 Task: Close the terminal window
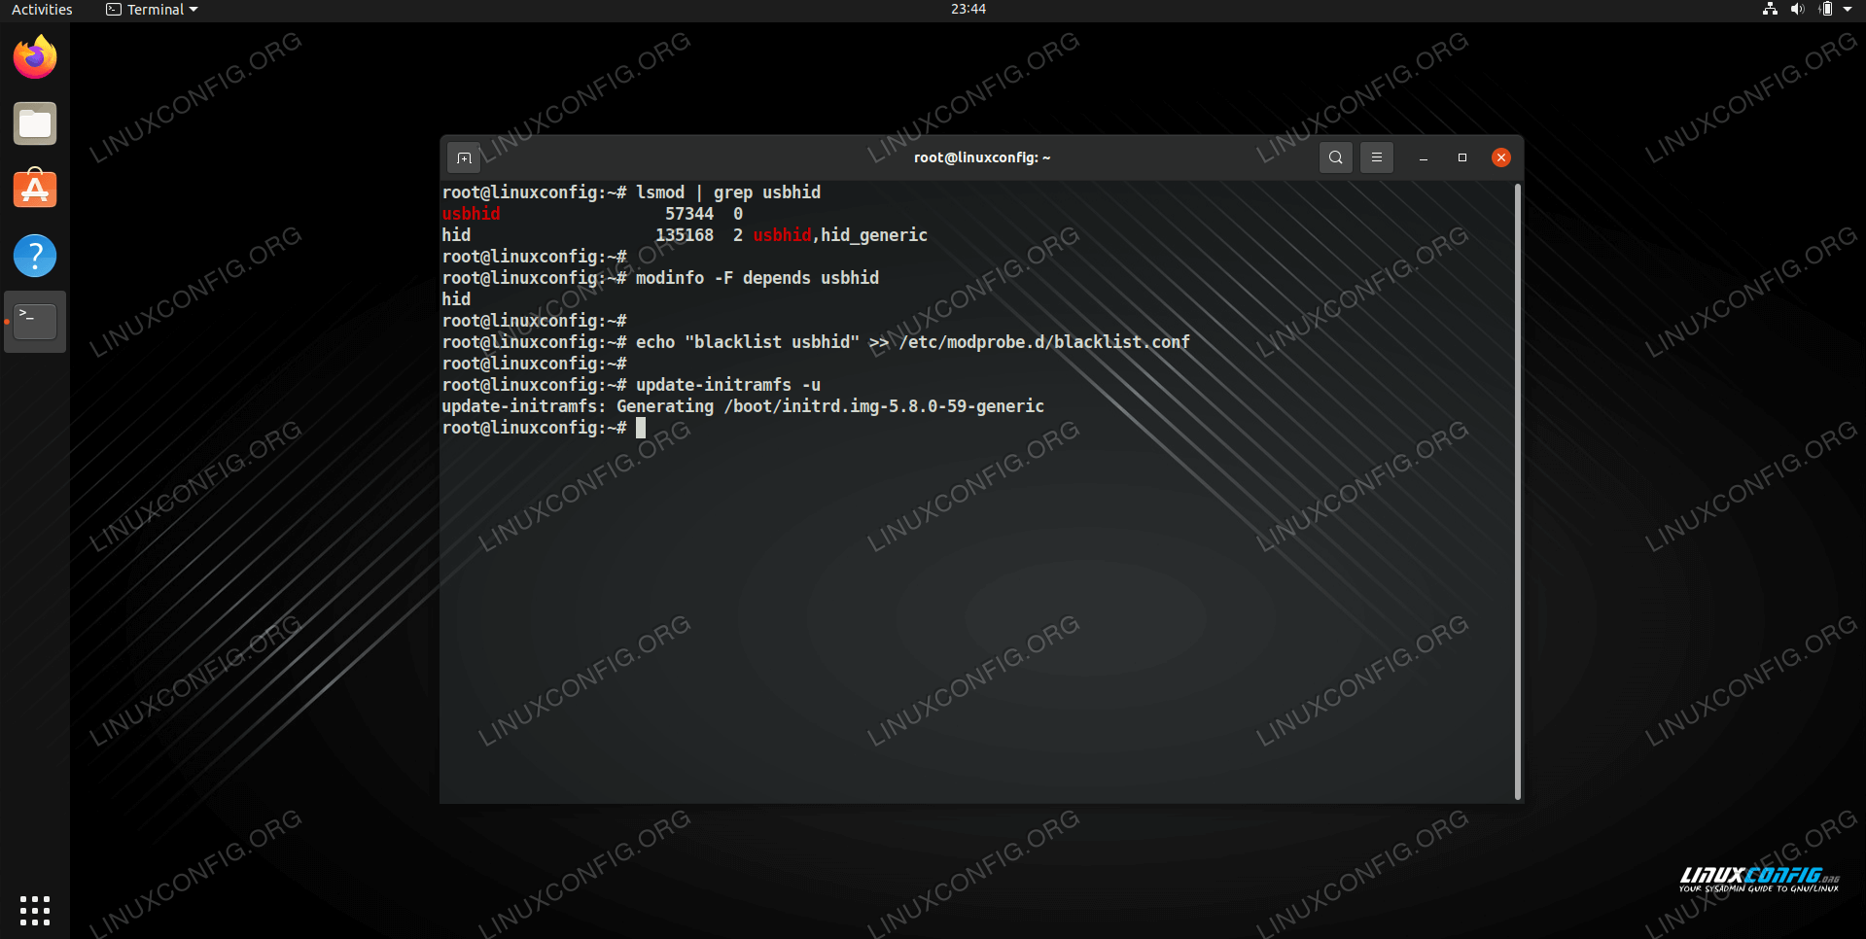[x=1500, y=157]
